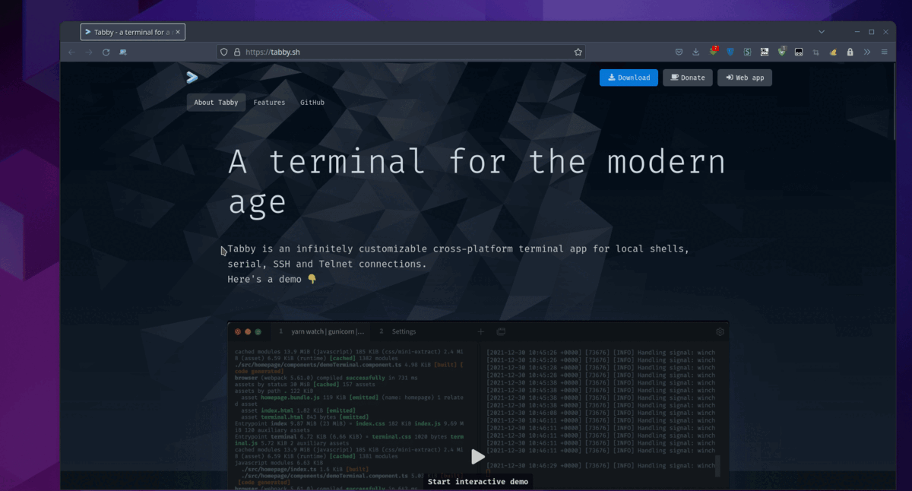Screen dimensions: 912x491
Task: Click the Tabby logo on the webpage
Action: pos(192,77)
